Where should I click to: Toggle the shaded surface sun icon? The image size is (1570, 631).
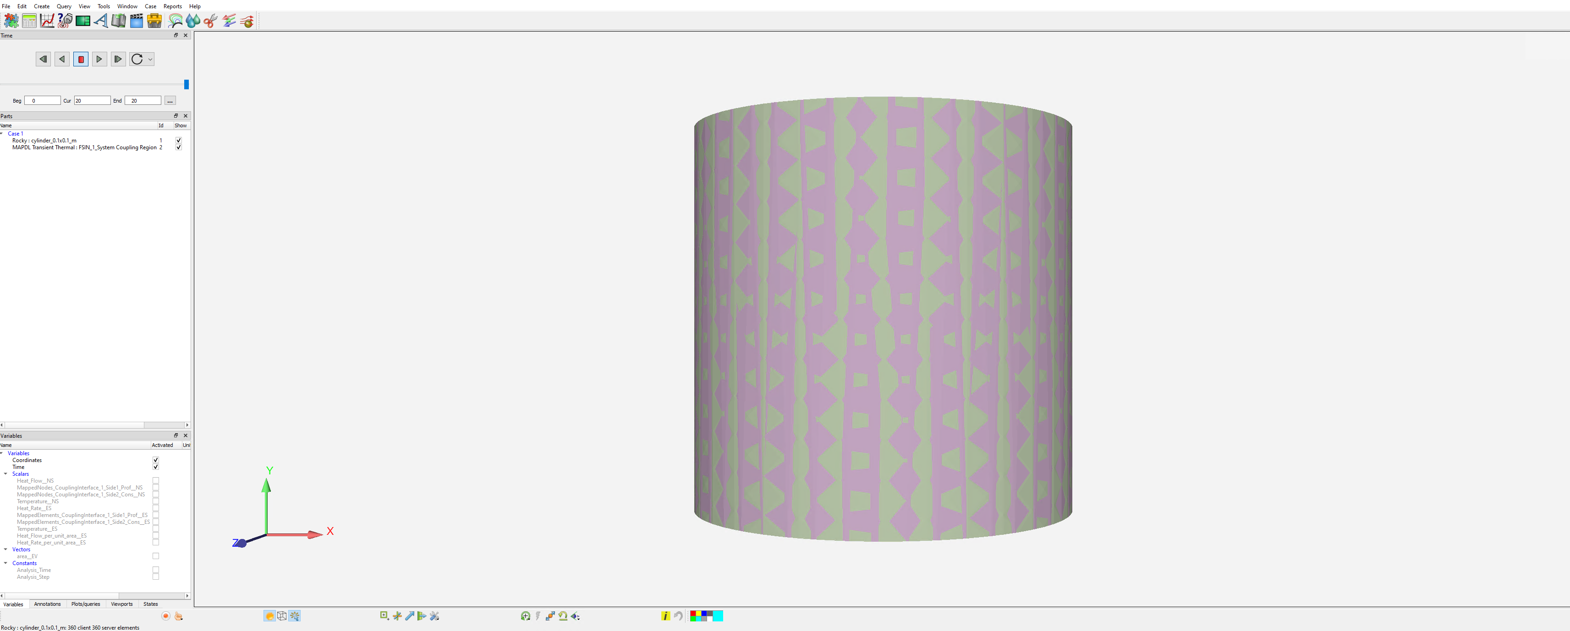[x=269, y=616]
